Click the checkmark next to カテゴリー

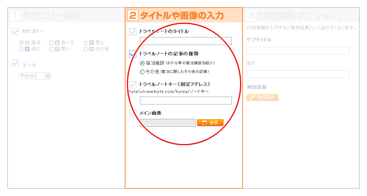pos(15,31)
